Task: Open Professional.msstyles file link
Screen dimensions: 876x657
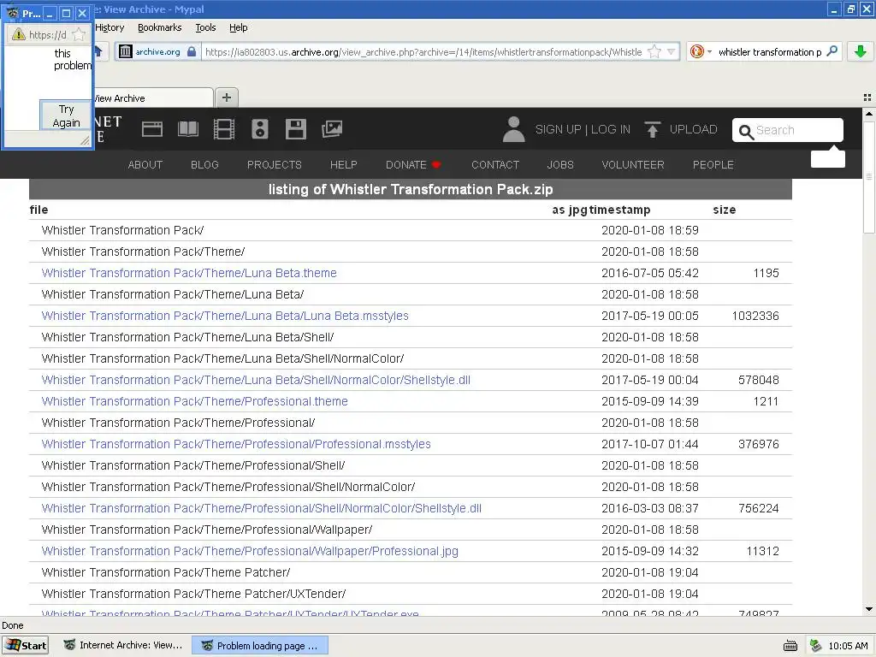Action: pyautogui.click(x=236, y=444)
